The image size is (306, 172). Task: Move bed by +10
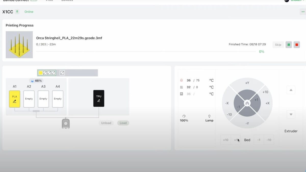(x=226, y=140)
